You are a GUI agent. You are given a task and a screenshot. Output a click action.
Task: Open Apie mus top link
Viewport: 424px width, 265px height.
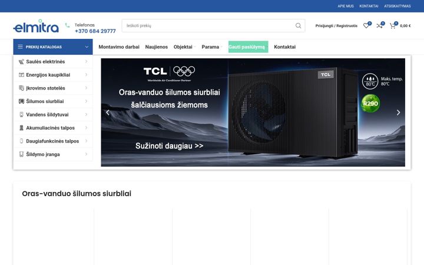click(x=346, y=6)
